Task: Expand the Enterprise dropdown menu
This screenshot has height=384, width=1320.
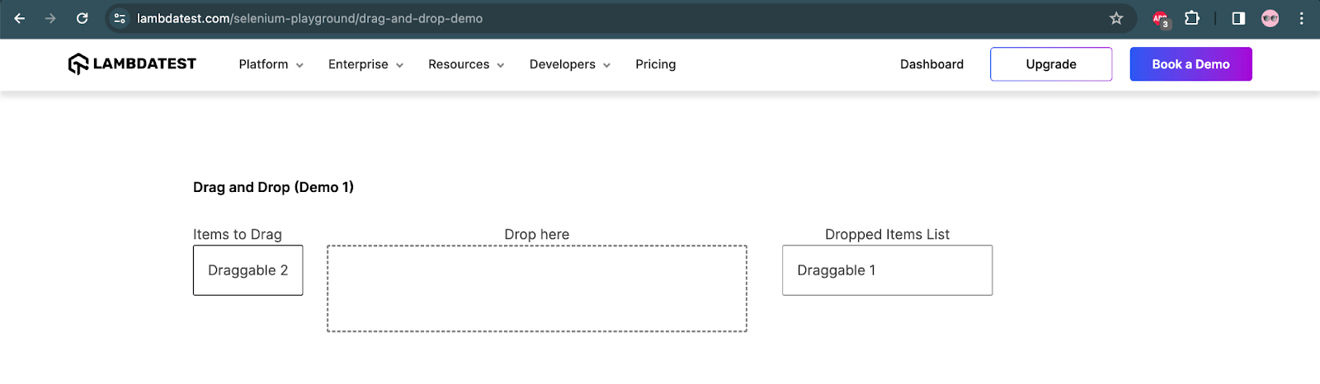Action: point(365,64)
